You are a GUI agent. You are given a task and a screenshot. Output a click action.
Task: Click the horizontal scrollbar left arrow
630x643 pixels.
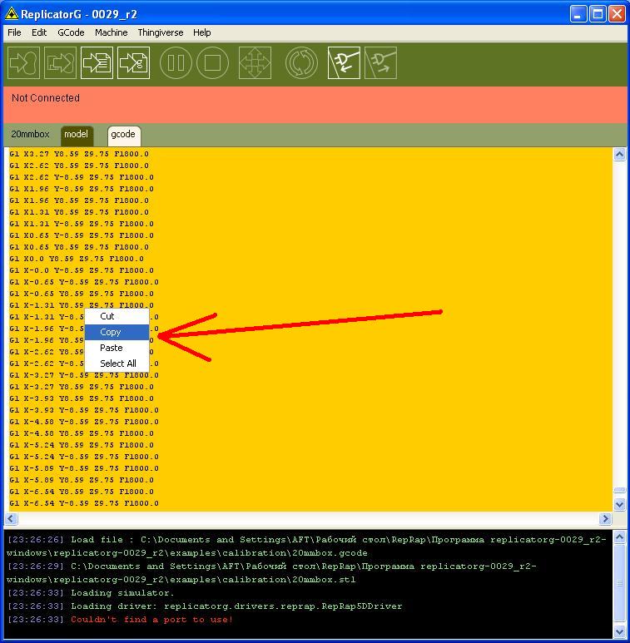point(11,519)
